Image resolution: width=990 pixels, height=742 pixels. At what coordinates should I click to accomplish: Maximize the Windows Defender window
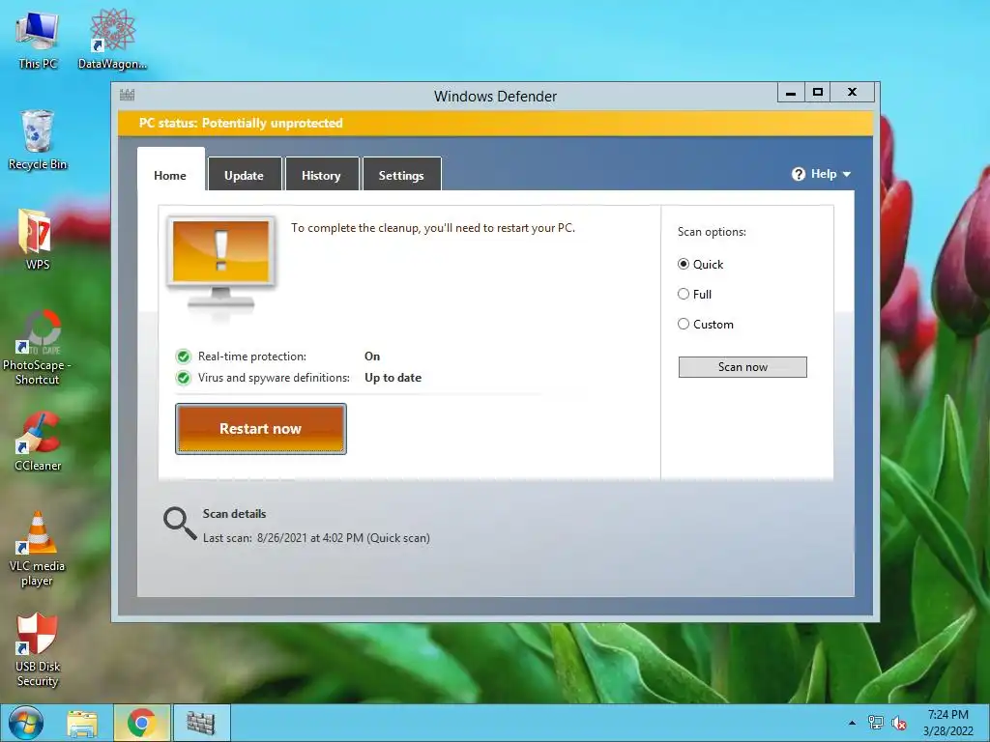pos(818,93)
